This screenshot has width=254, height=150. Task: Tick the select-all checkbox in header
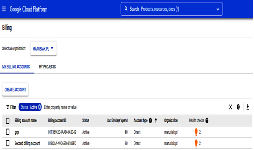click(8, 121)
